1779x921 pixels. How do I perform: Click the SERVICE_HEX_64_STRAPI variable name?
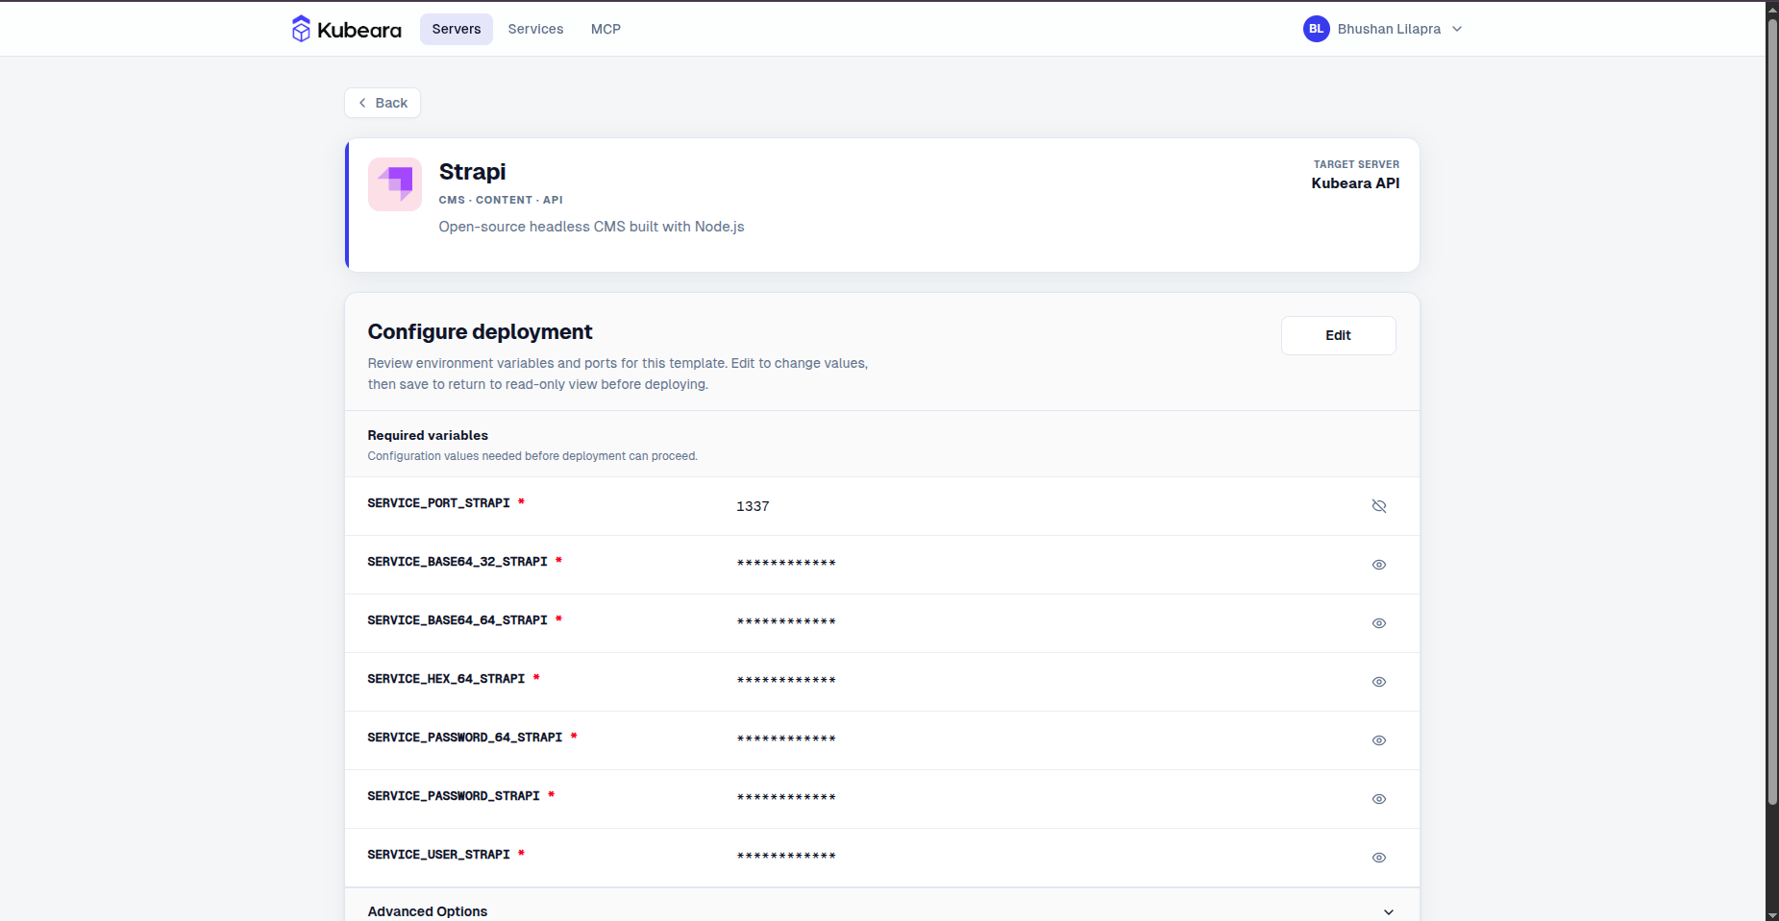pos(446,679)
